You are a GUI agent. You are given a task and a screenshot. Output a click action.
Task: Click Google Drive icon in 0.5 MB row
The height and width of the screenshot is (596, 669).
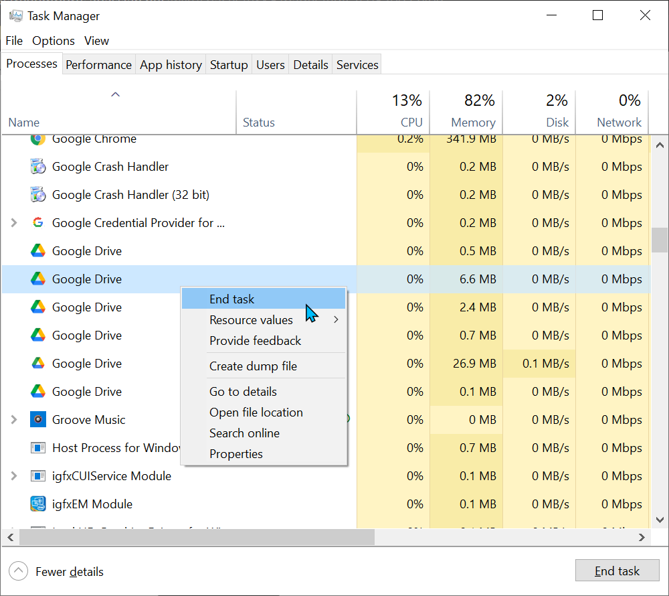tap(38, 250)
